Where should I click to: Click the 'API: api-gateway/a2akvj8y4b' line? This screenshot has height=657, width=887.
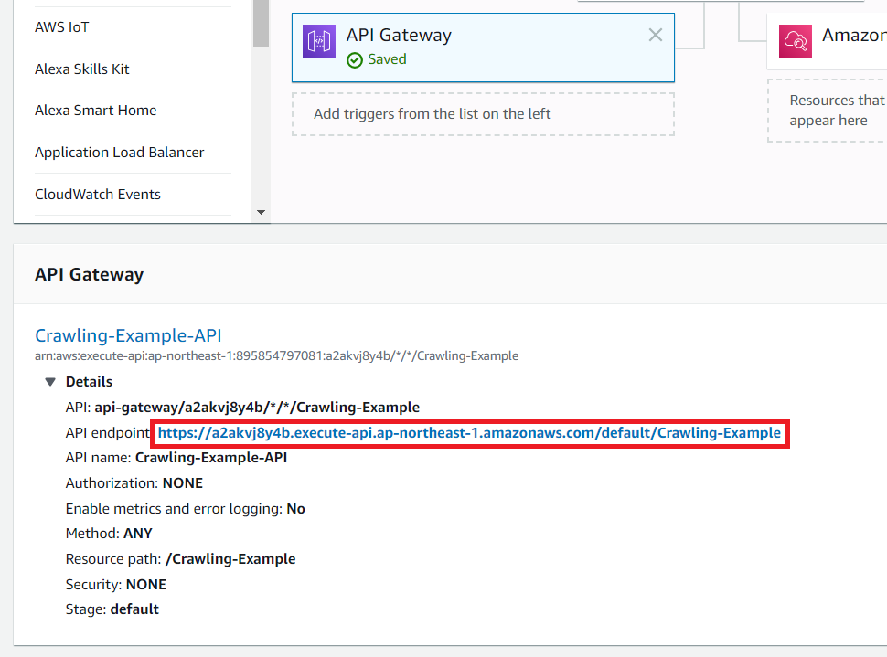coord(242,408)
